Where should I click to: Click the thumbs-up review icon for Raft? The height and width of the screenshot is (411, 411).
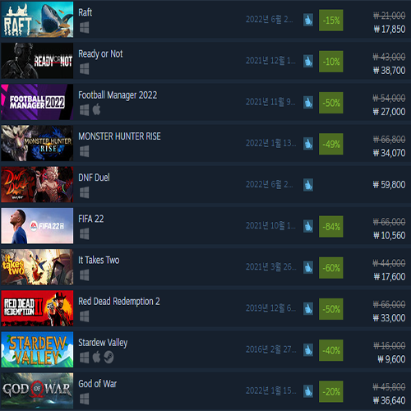tap(308, 20)
